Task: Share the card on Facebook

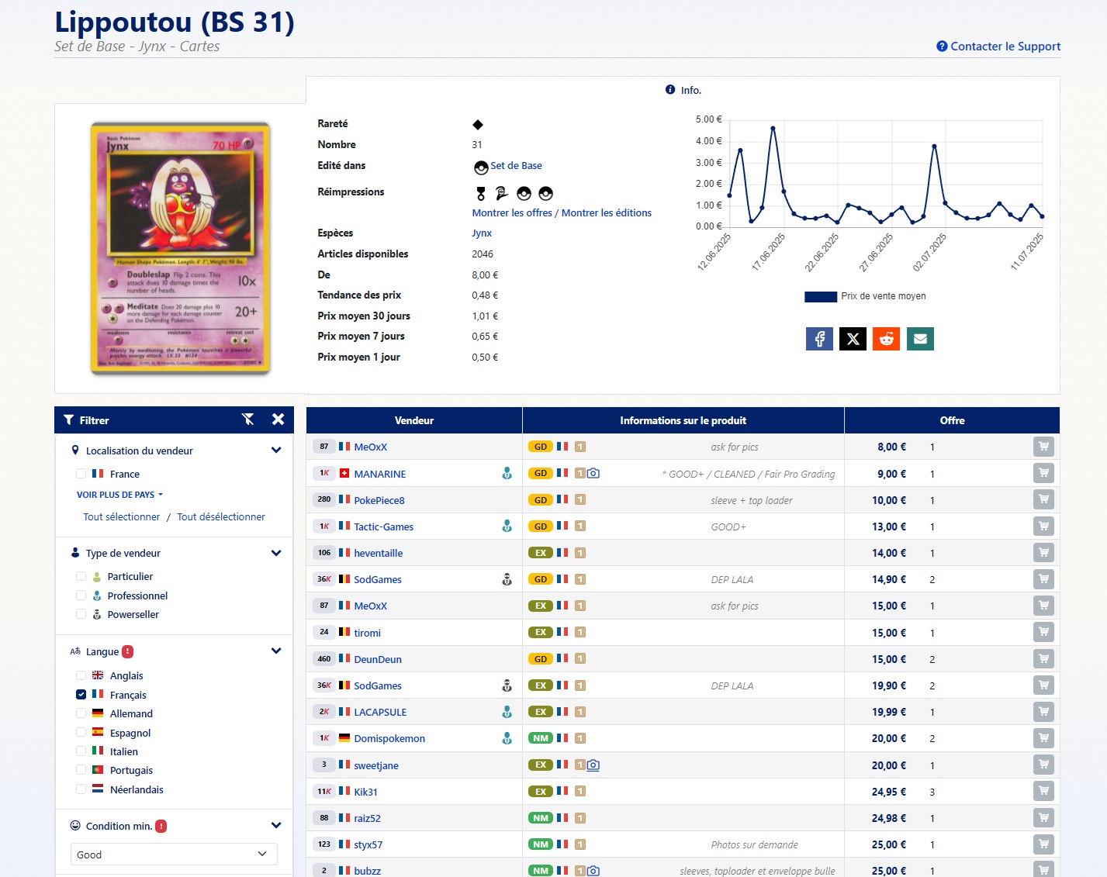Action: 819,339
